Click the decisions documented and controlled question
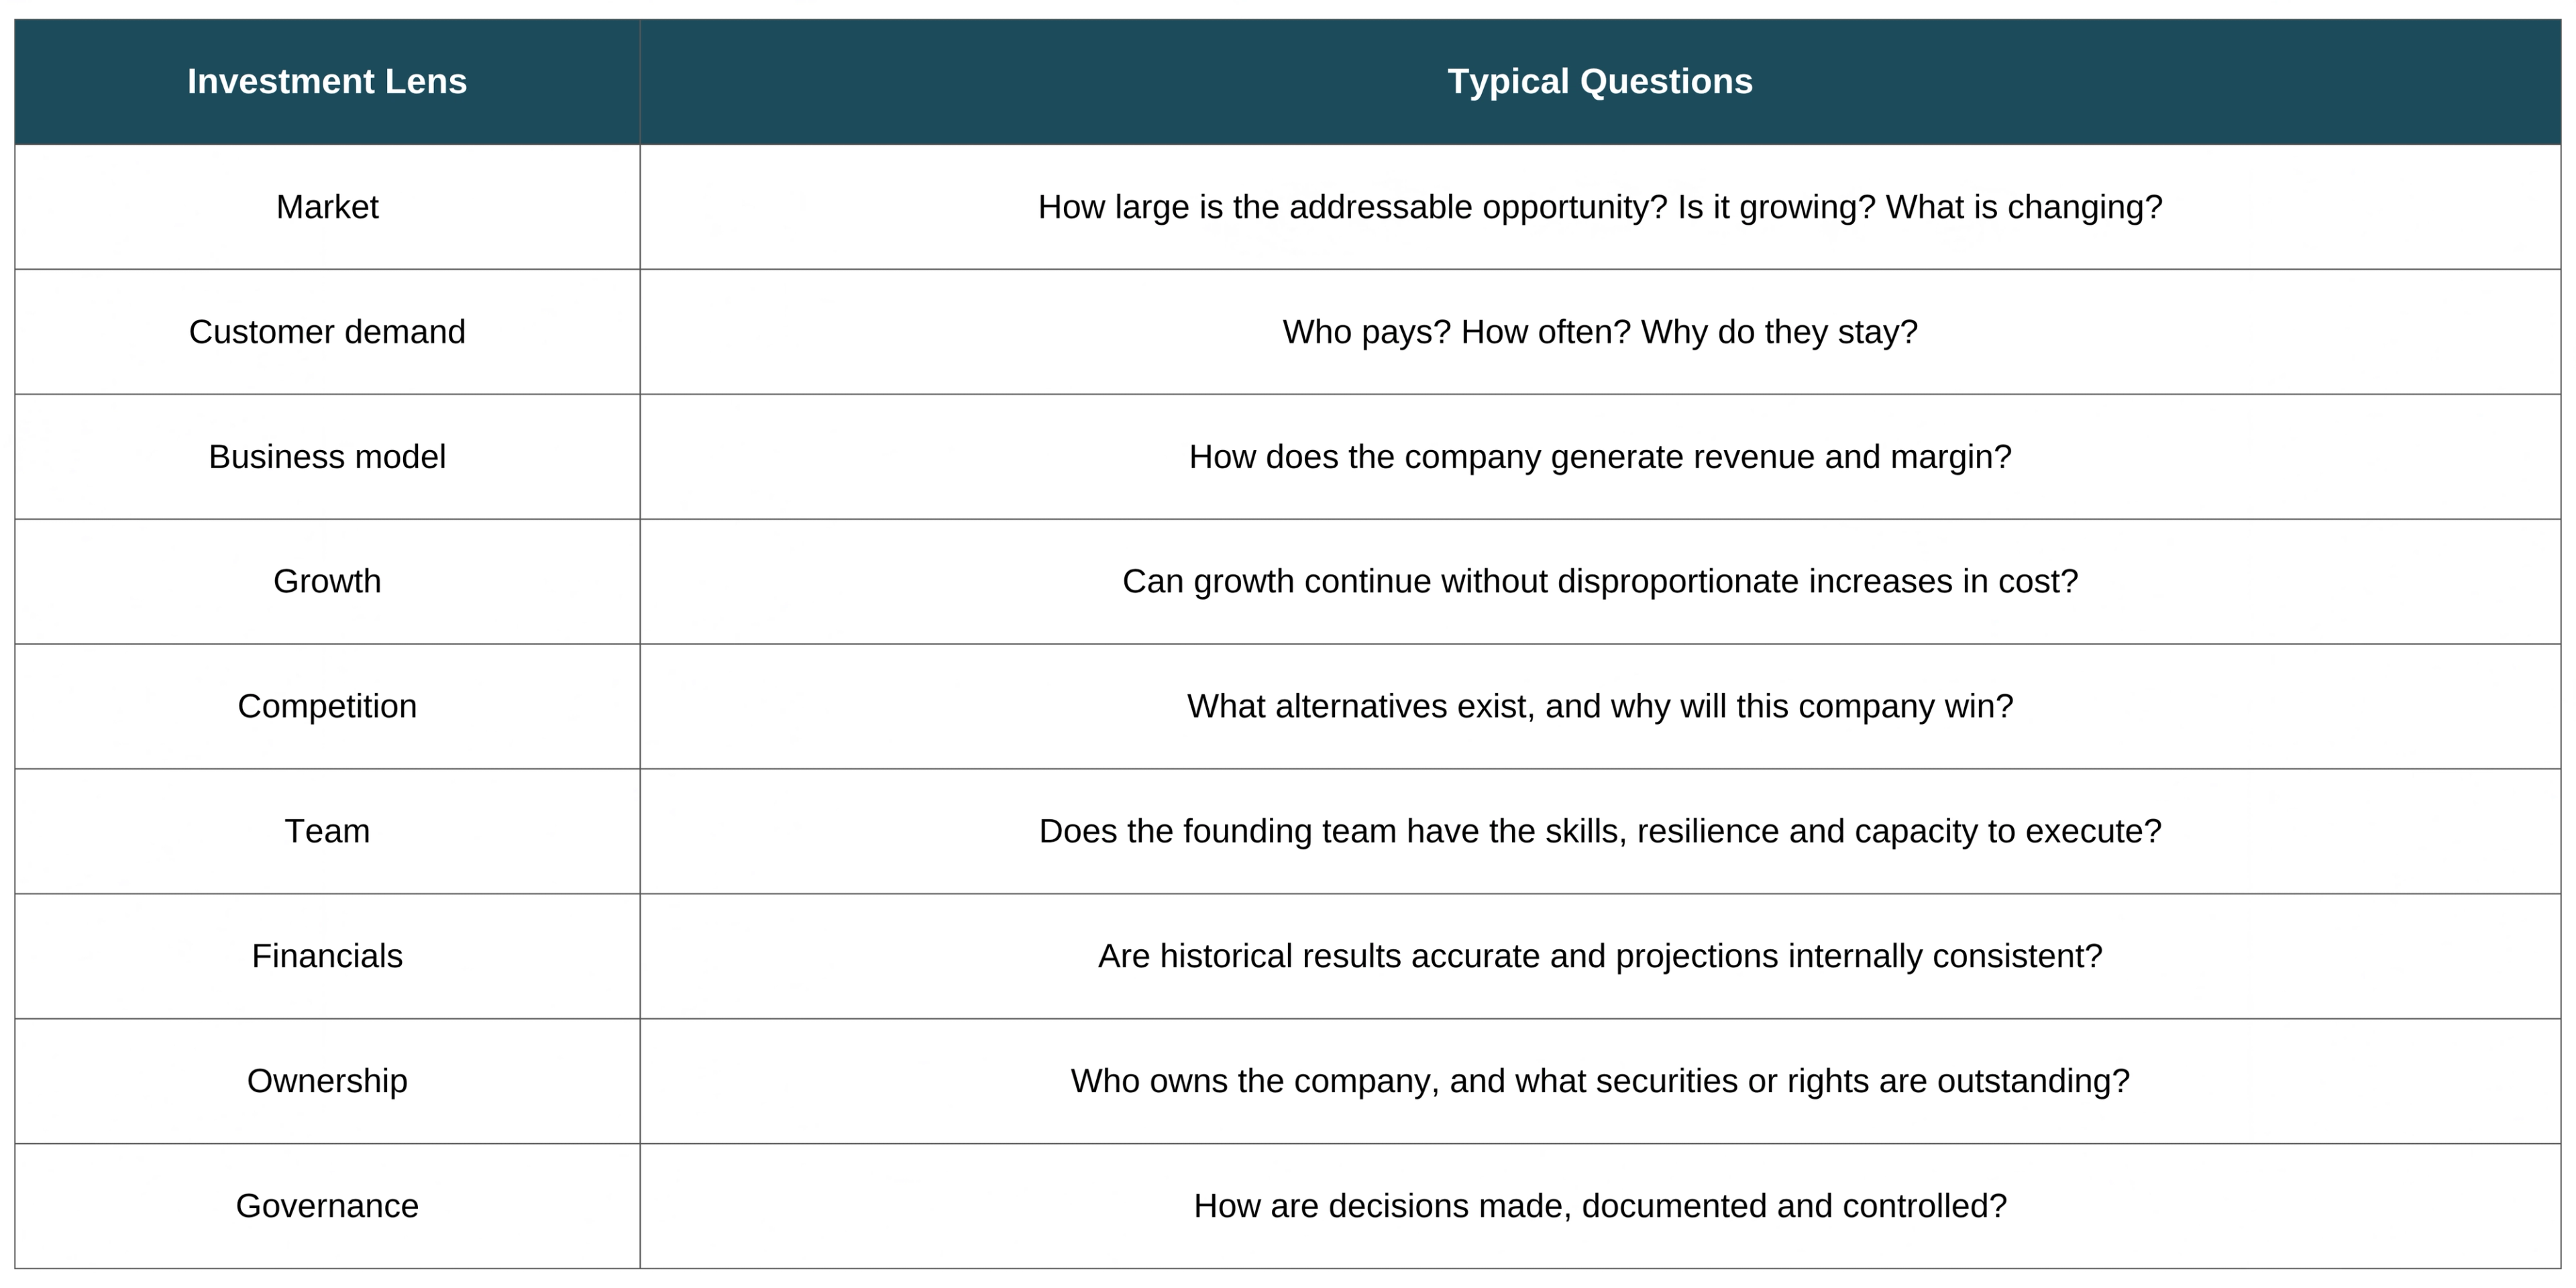Viewport: 2576px width, 1288px height. coord(1600,1207)
